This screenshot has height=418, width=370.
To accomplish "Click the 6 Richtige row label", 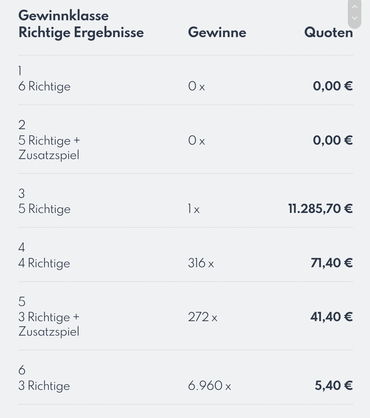I will tap(45, 86).
